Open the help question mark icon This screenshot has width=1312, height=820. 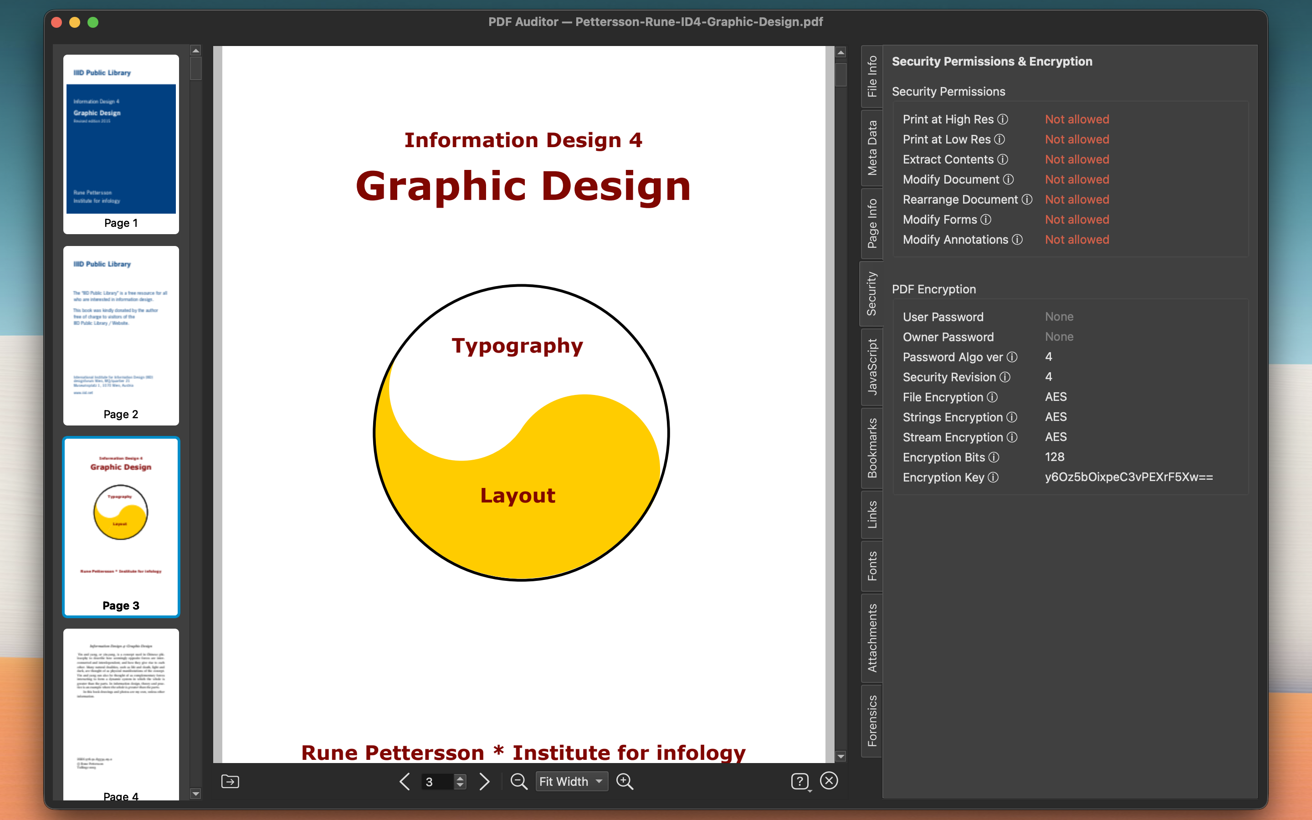(x=801, y=781)
